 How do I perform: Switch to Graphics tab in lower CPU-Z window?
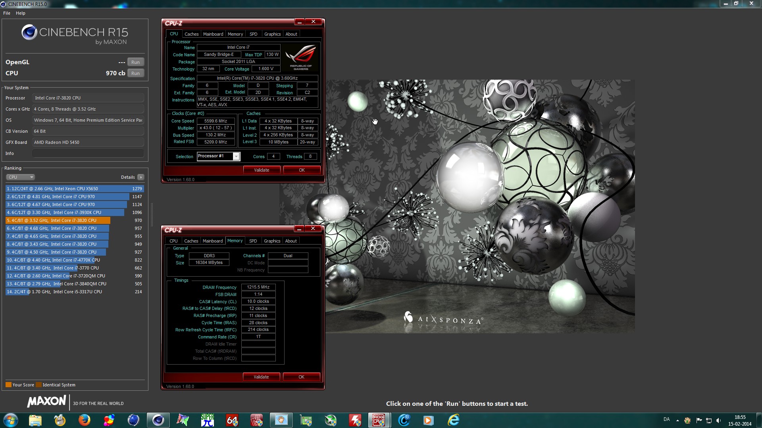click(x=272, y=241)
